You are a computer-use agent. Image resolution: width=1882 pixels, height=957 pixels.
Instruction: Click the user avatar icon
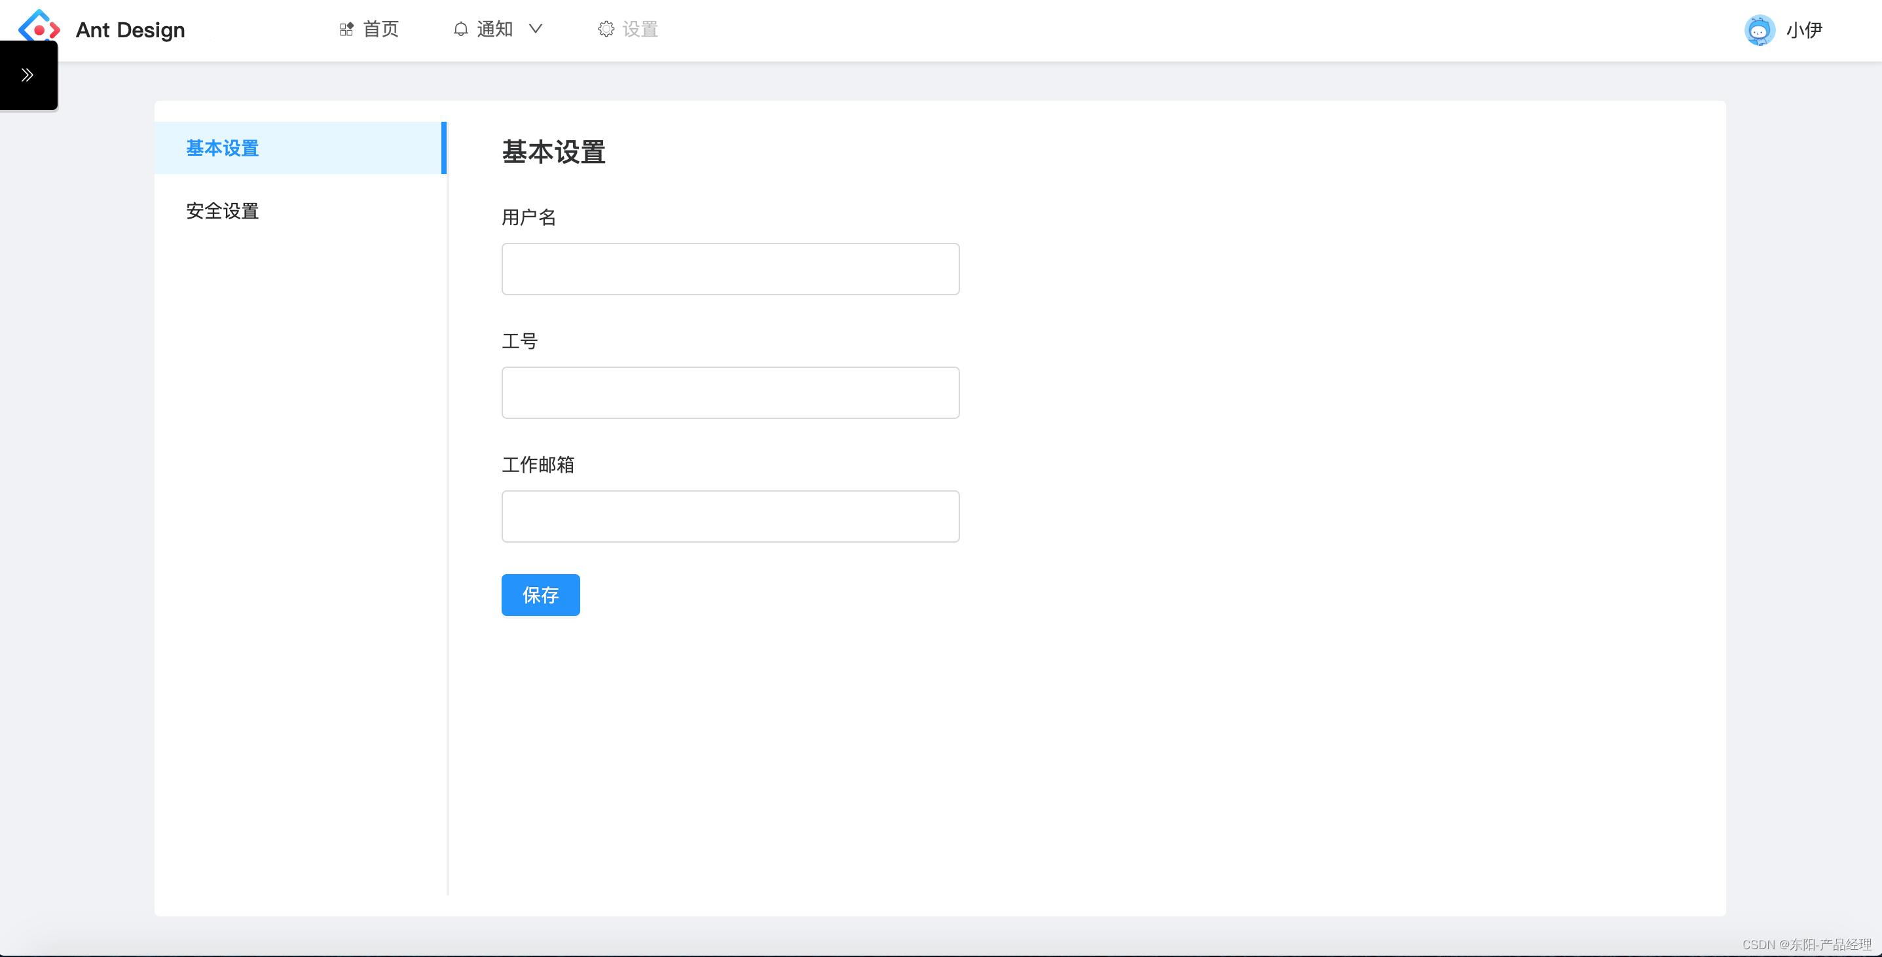click(1760, 30)
